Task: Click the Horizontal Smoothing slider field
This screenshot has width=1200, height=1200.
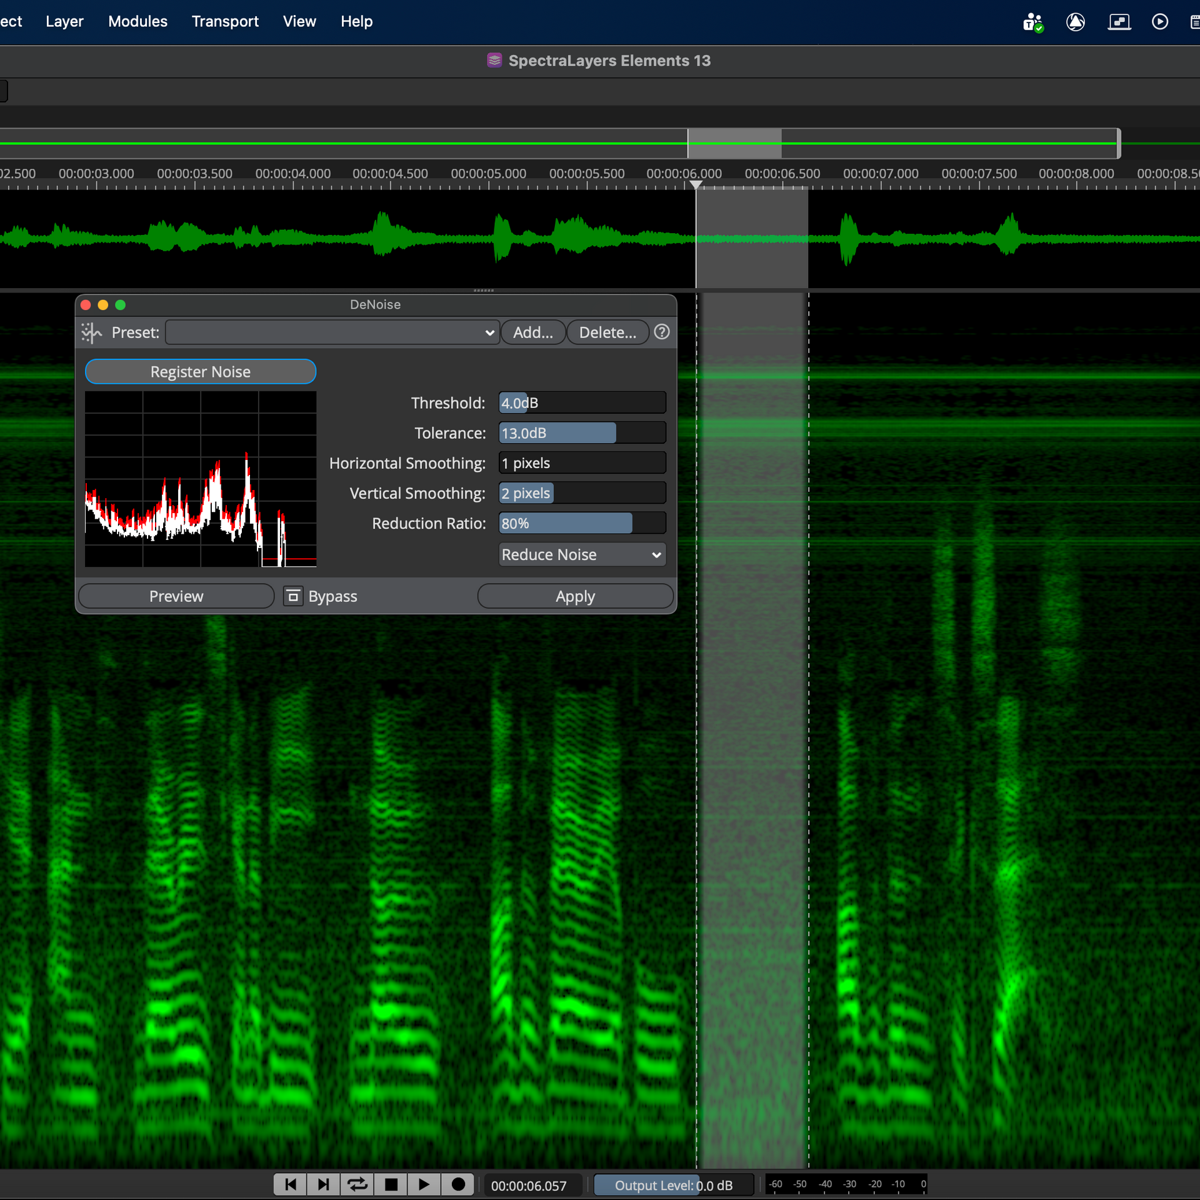Action: 582,462
